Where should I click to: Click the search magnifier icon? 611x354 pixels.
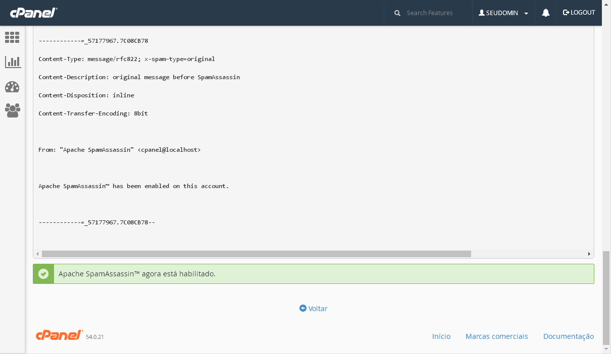[x=397, y=13]
